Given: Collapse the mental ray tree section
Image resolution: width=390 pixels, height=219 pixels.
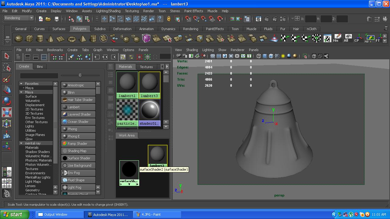Looking at the screenshot, I should (x=21, y=143).
